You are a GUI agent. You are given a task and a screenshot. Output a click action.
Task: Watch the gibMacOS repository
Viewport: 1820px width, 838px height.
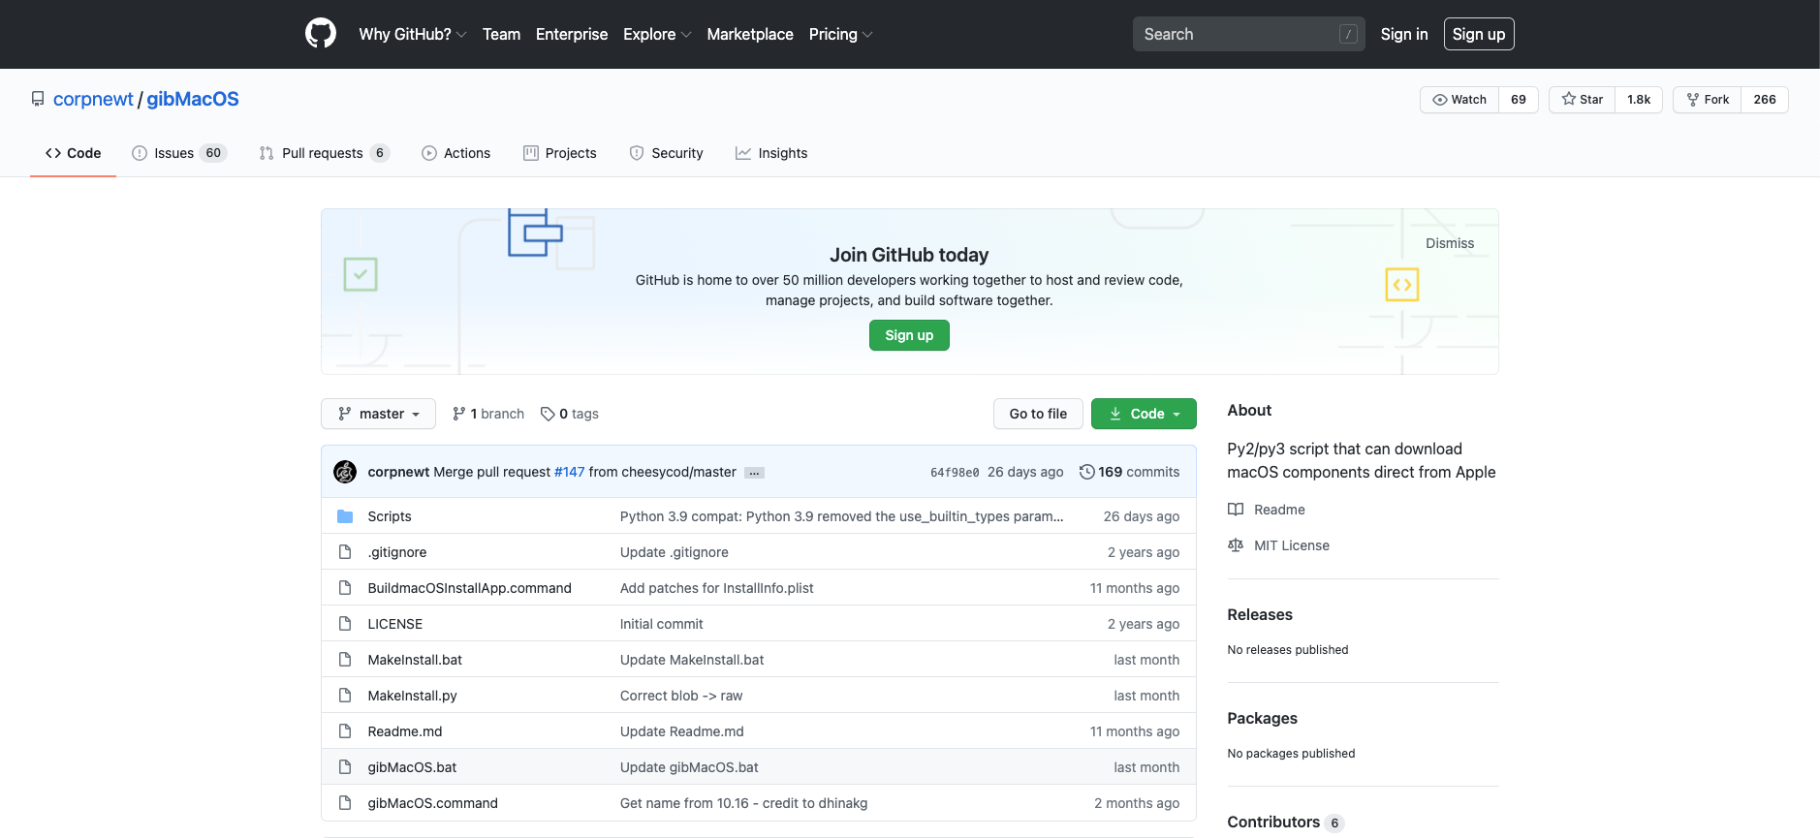pyautogui.click(x=1459, y=100)
